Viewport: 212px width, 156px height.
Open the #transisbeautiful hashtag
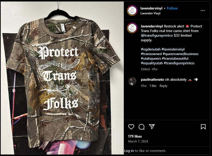pos(175,59)
